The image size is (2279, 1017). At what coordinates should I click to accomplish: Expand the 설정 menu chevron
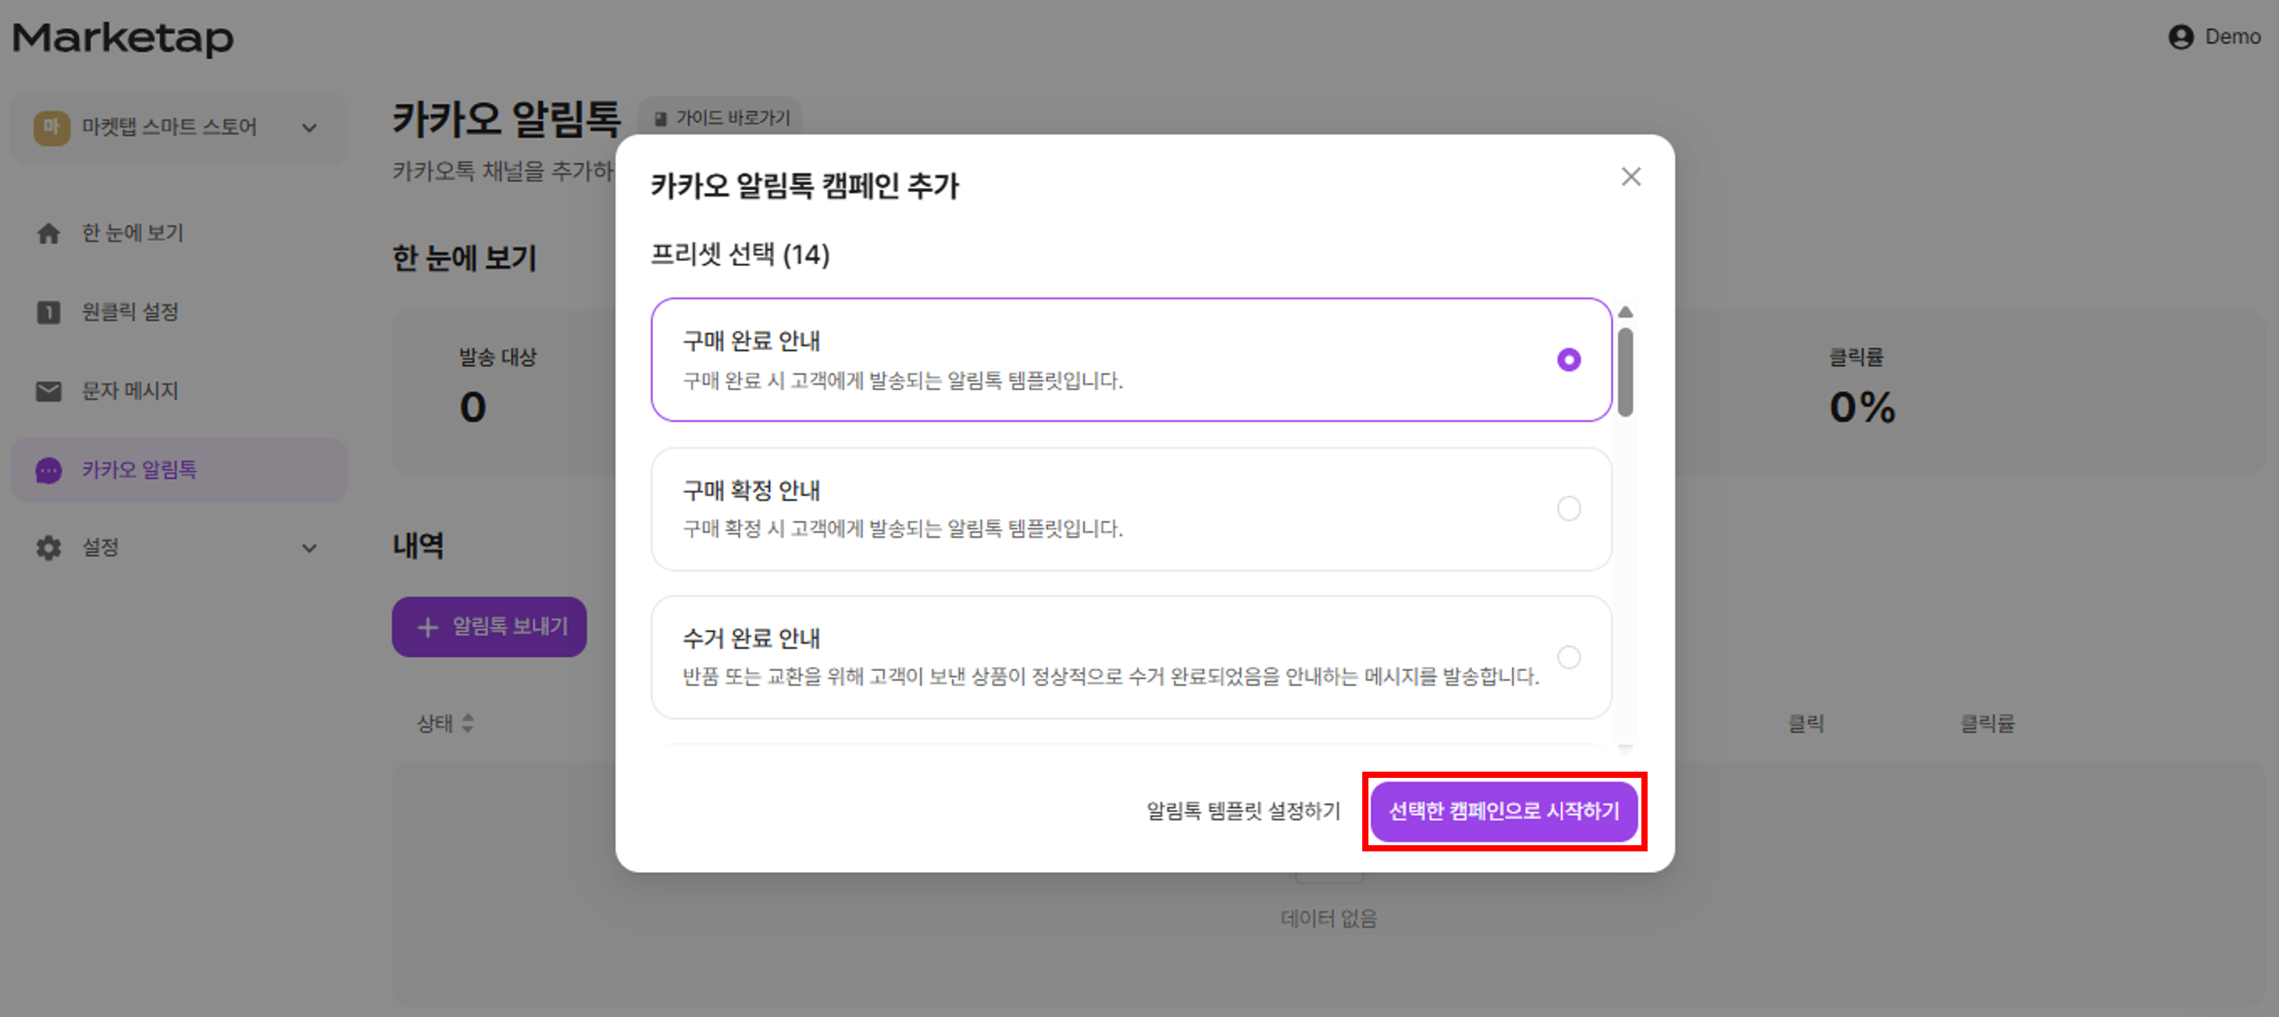(309, 548)
